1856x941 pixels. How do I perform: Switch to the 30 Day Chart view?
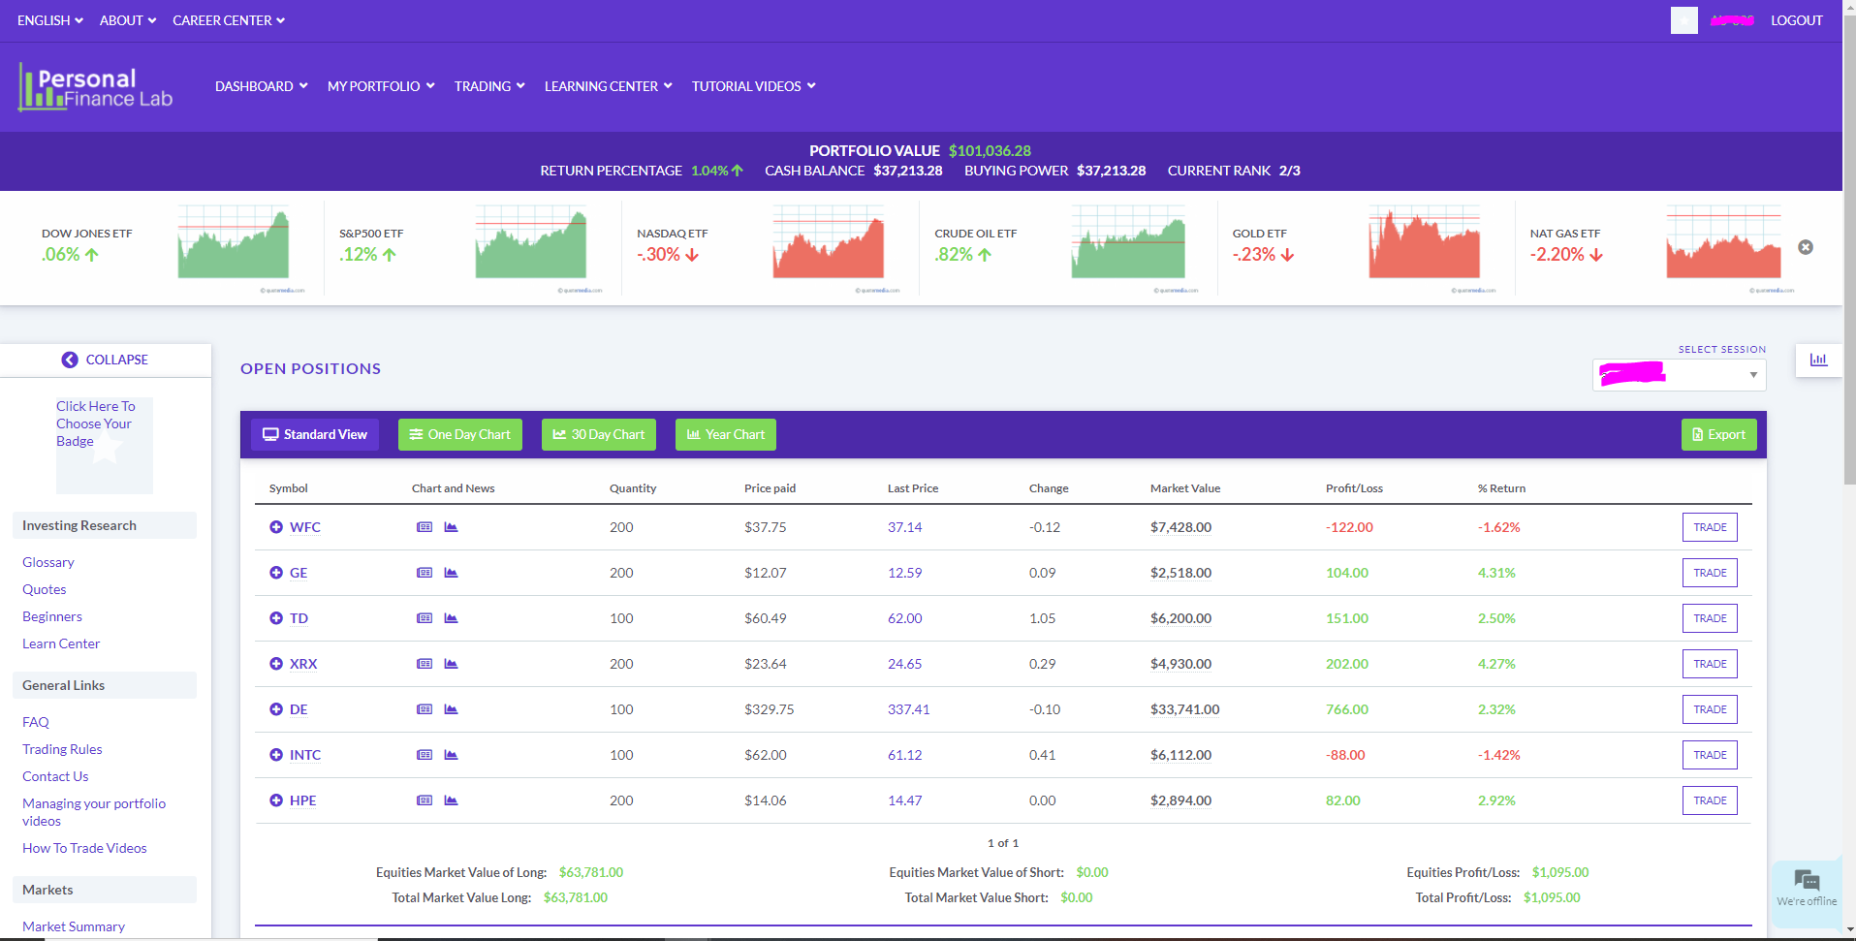coord(598,434)
